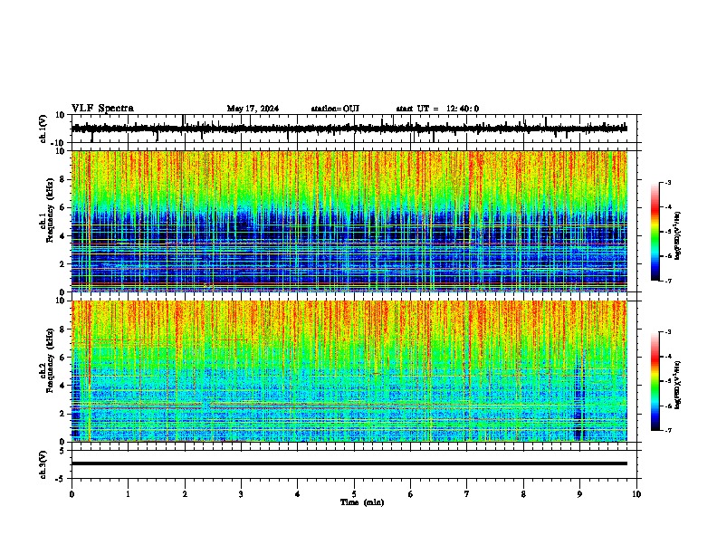Screen dimensions: 717x554
Task: Click the "-7" label on ch.2 colorbar
Action: [x=667, y=430]
